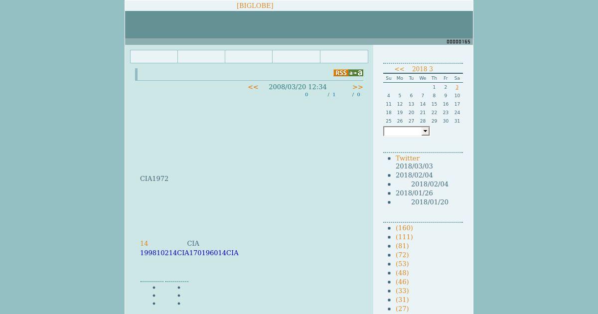Click the post timestamp 2008/03/20 12:34
598x314 pixels.
298,87
